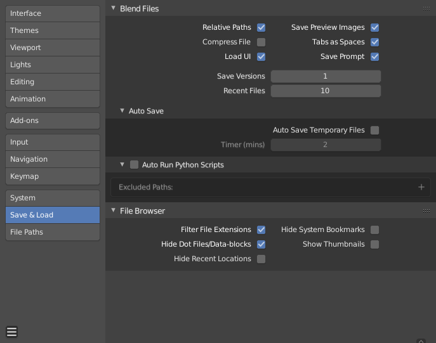
Task: Enable Auto Save Temporary Files
Action: pos(374,130)
